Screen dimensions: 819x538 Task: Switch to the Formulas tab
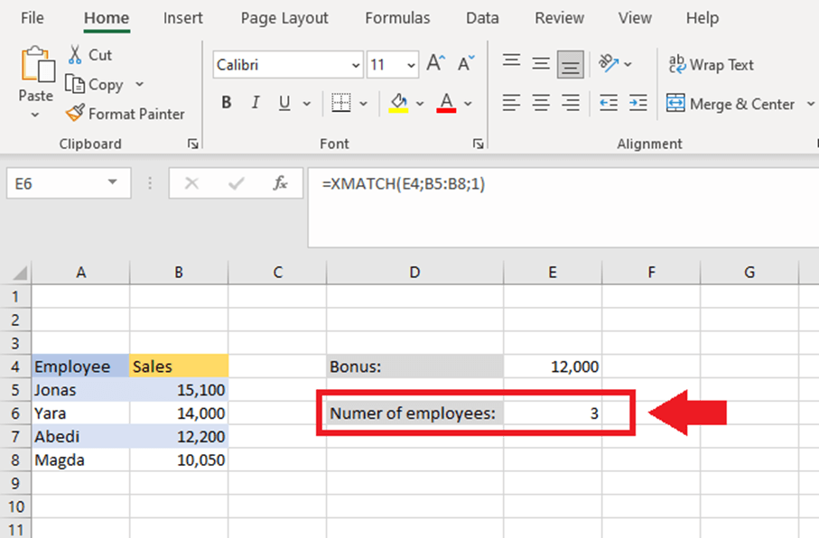397,17
